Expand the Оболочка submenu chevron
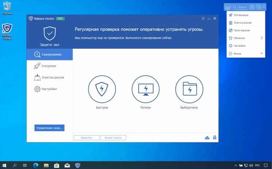272x169 pixels. tap(262, 38)
